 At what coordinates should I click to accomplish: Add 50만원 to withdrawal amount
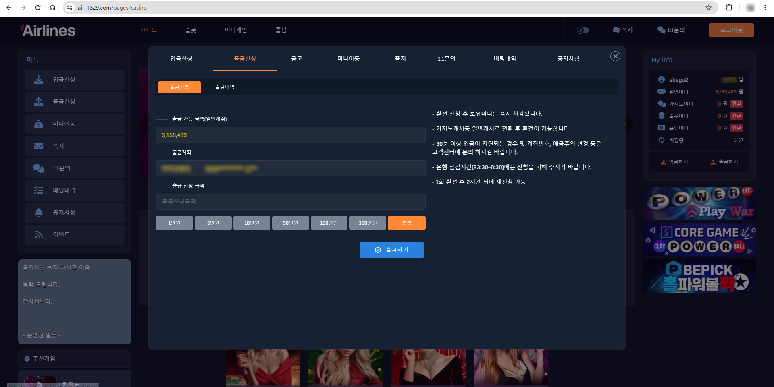[x=291, y=223]
